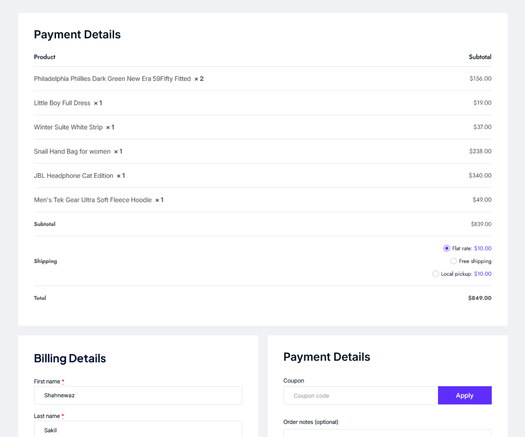
Task: Click the JBL Headphone Cat Edition item
Action: tap(73, 176)
